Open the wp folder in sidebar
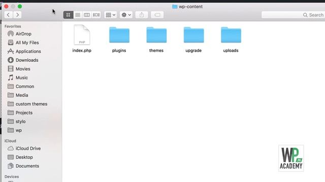The image size is (325, 182). [x=15, y=130]
